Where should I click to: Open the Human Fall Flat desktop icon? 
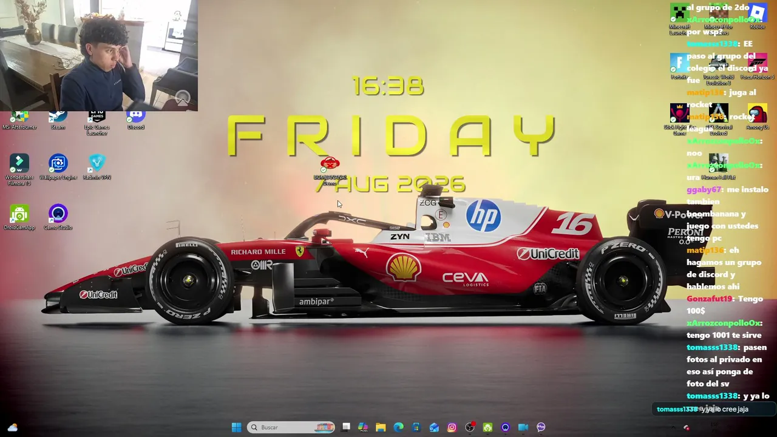click(719, 168)
